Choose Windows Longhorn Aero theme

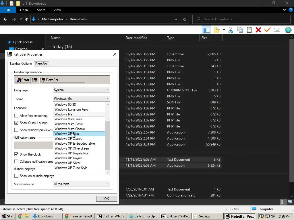coord(79,109)
